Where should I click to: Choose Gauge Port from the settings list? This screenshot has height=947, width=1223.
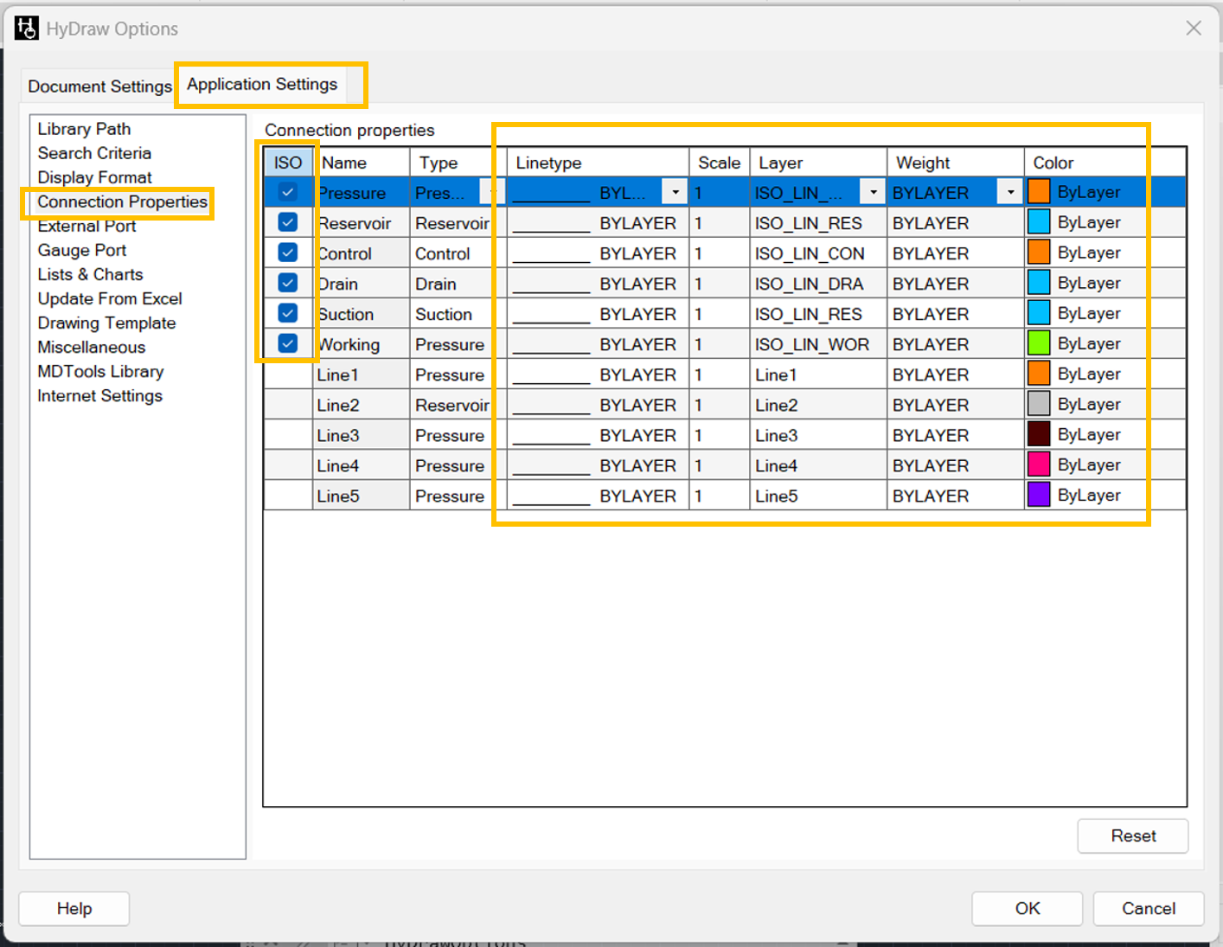81,250
